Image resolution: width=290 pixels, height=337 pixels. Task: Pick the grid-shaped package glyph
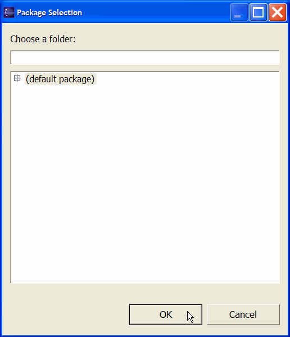[x=17, y=78]
